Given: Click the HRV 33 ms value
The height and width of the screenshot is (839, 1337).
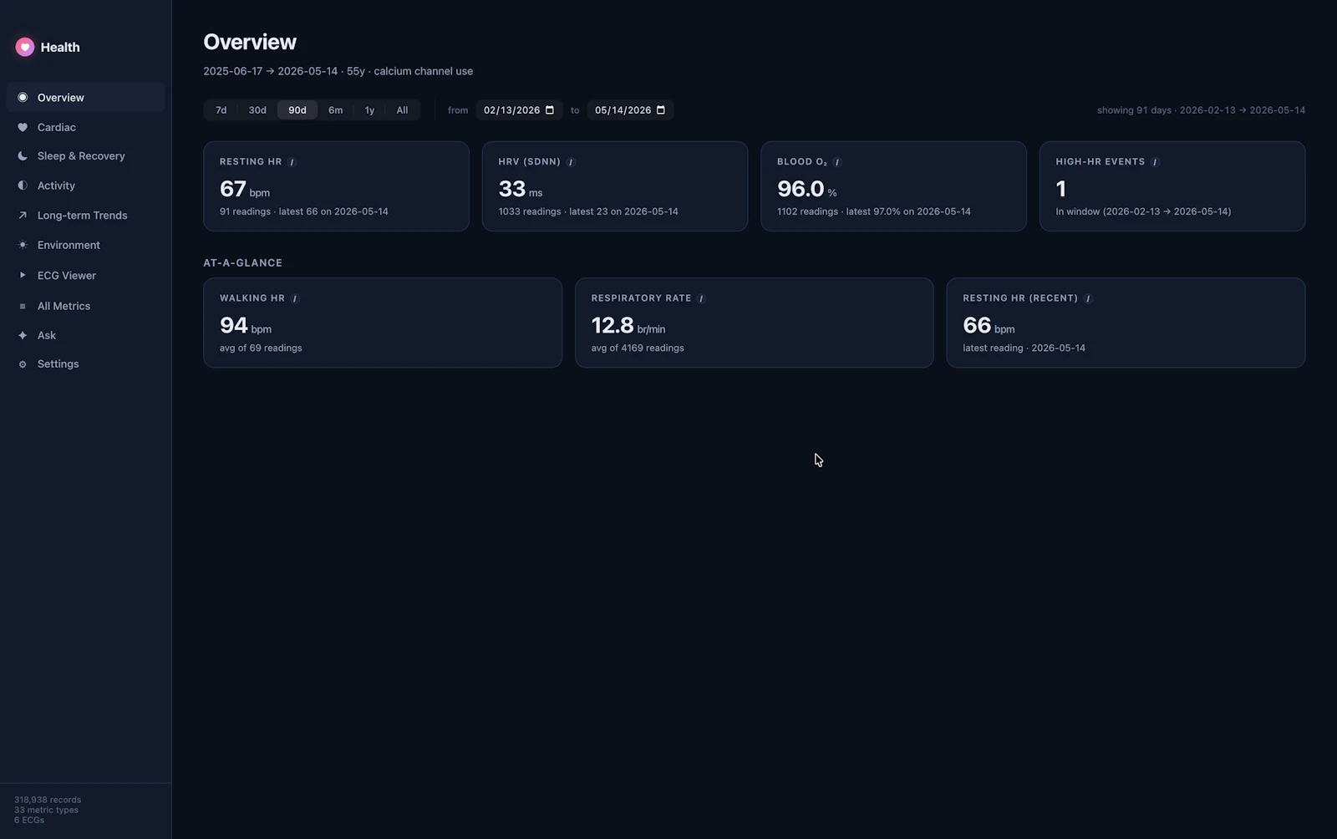Looking at the screenshot, I should (521, 190).
